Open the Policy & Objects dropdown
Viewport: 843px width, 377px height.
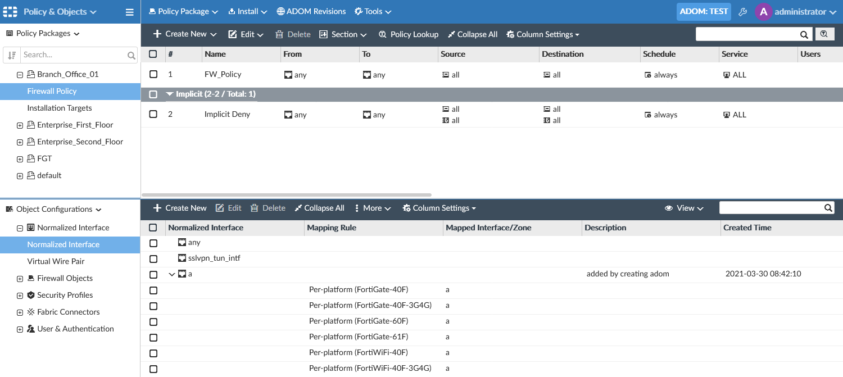(60, 12)
